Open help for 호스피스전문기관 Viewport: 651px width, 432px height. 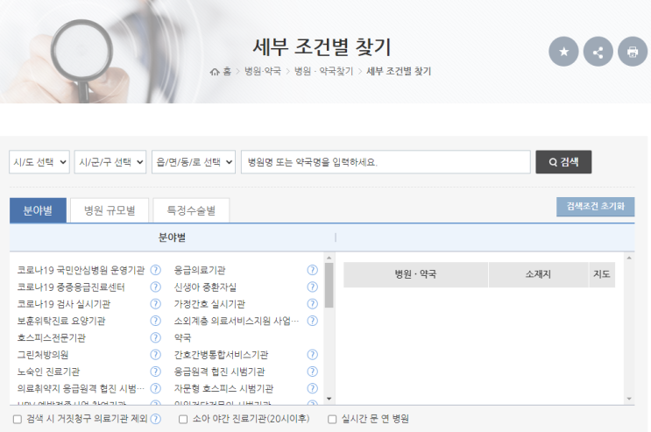coord(155,337)
